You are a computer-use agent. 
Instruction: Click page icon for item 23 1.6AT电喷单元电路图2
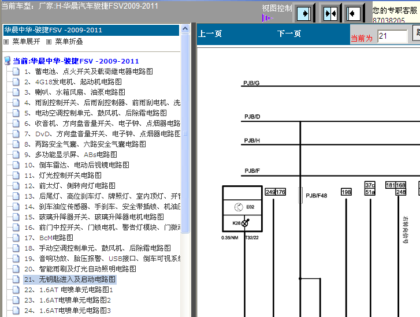(x=16, y=300)
